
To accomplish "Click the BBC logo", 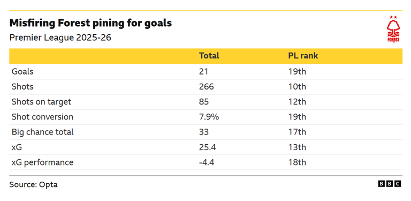I will pyautogui.click(x=390, y=184).
